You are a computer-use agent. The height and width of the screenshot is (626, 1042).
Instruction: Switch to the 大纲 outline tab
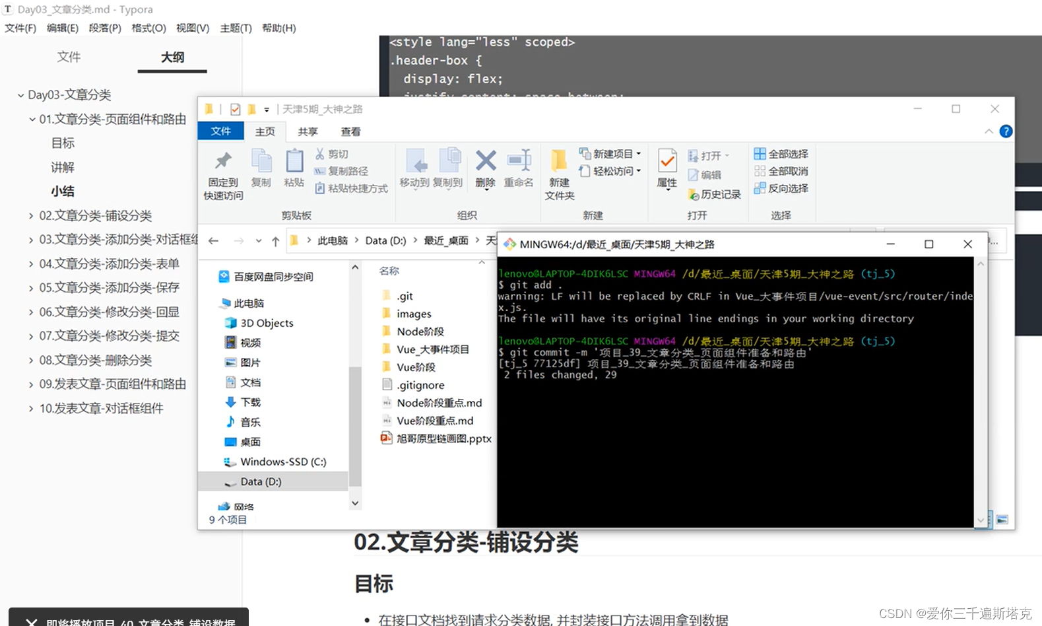pos(172,57)
